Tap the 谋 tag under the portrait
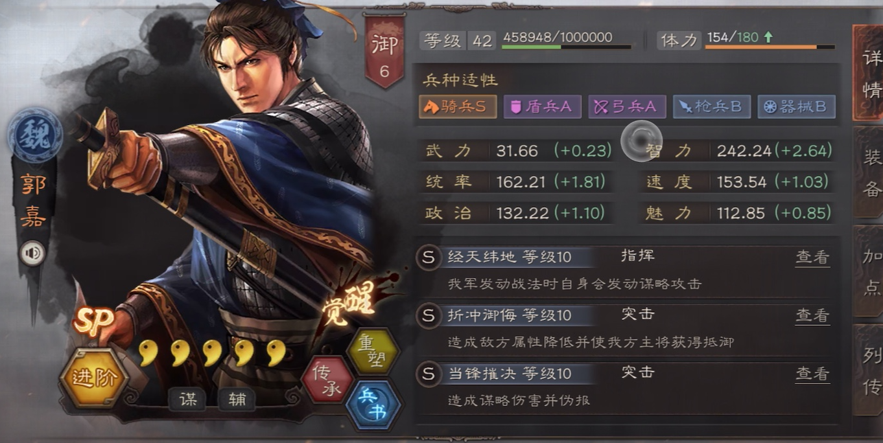This screenshot has width=883, height=443. (x=187, y=400)
